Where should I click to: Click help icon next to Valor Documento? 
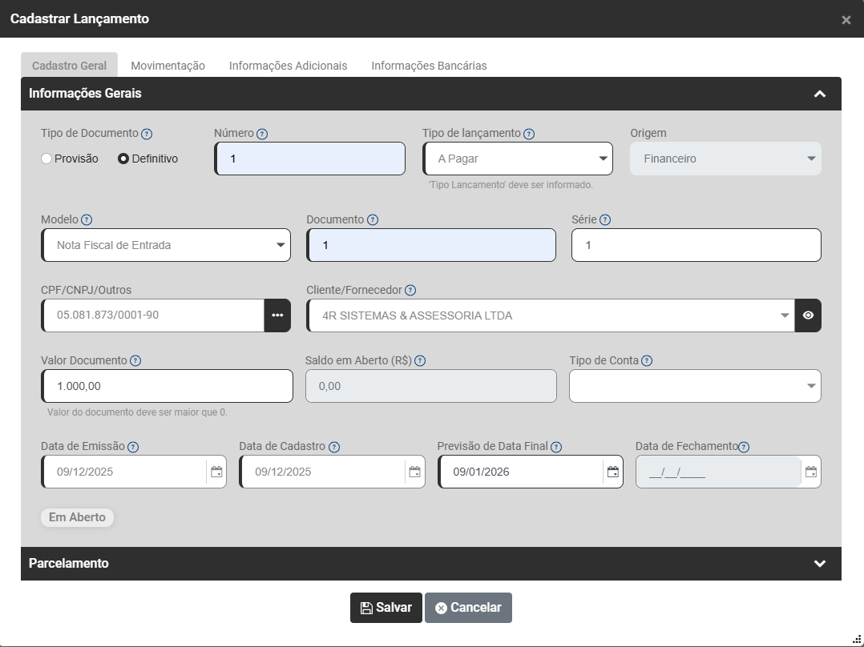click(135, 361)
